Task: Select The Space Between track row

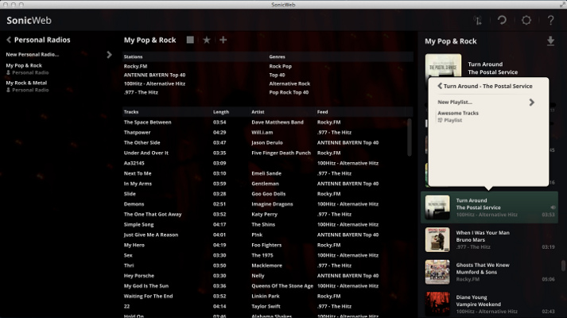Action: [x=147, y=122]
